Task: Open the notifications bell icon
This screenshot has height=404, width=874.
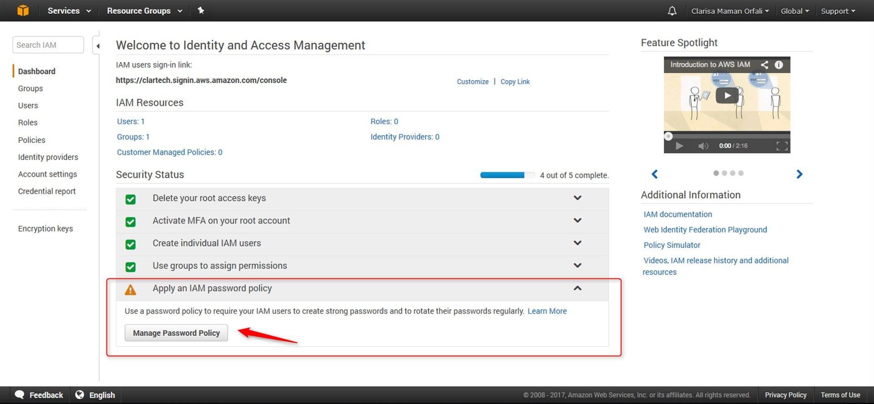Action: click(672, 11)
